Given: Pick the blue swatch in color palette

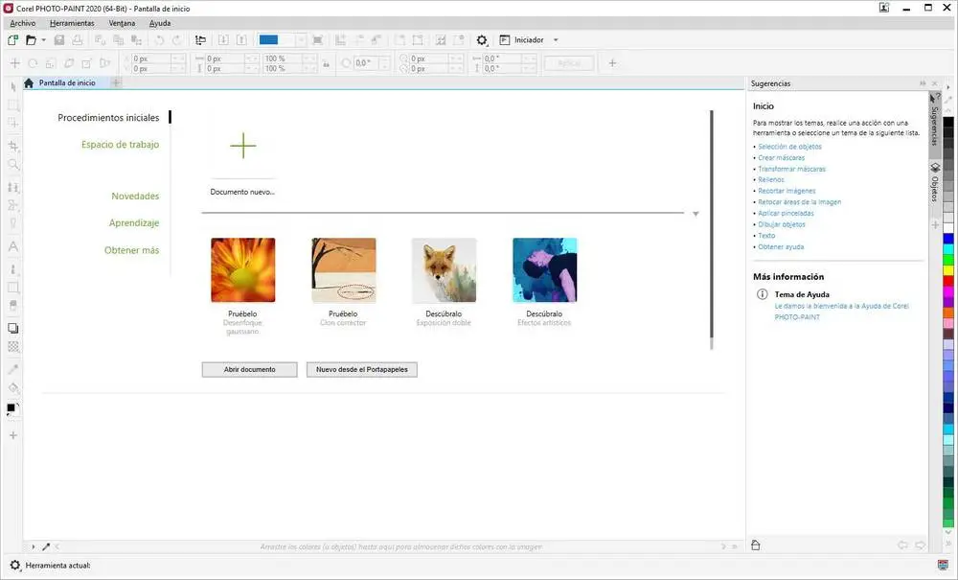Looking at the screenshot, I should pyautogui.click(x=948, y=239).
